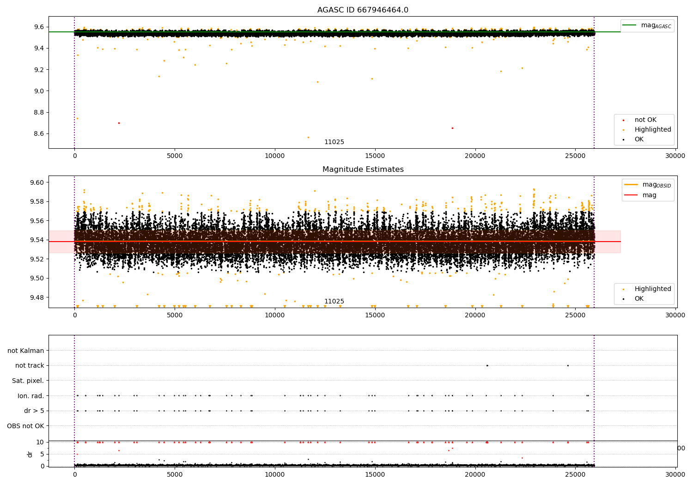Click the y-axis tick label '9.48'

point(37,297)
